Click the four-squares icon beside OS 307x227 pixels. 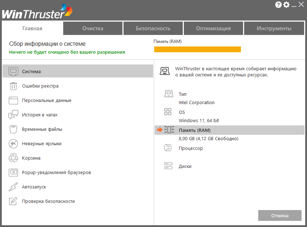(168, 112)
